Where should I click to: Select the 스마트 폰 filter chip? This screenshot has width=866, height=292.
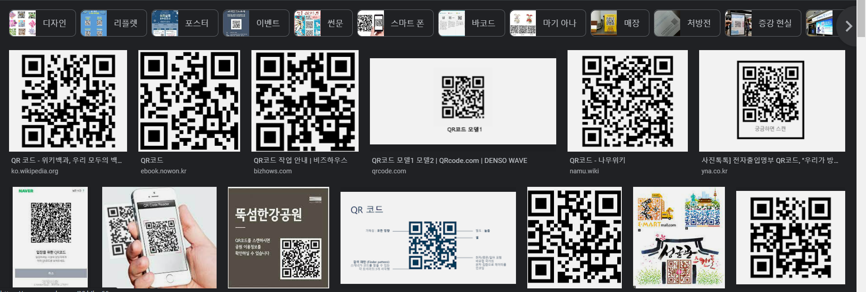tap(395, 23)
